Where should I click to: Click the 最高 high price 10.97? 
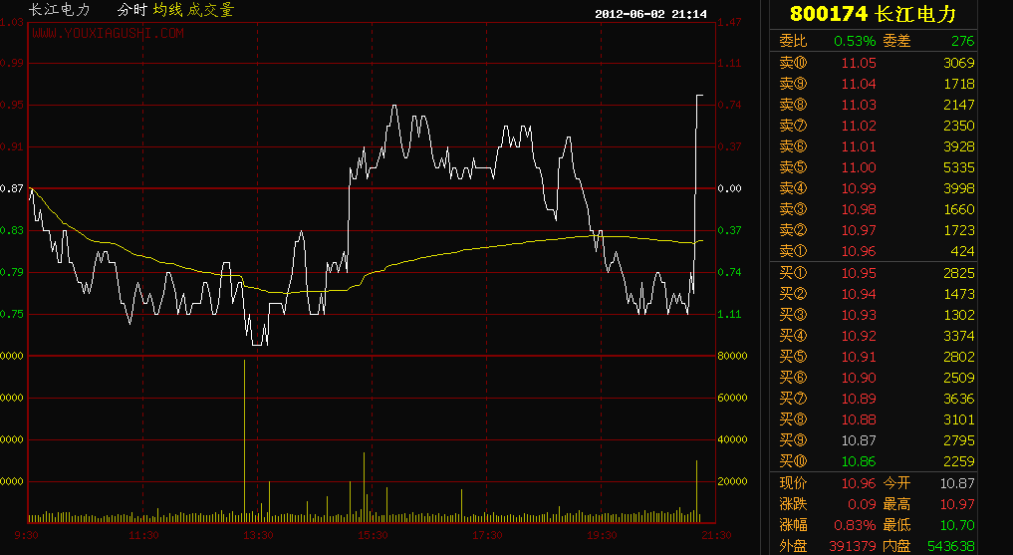pyautogui.click(x=957, y=504)
